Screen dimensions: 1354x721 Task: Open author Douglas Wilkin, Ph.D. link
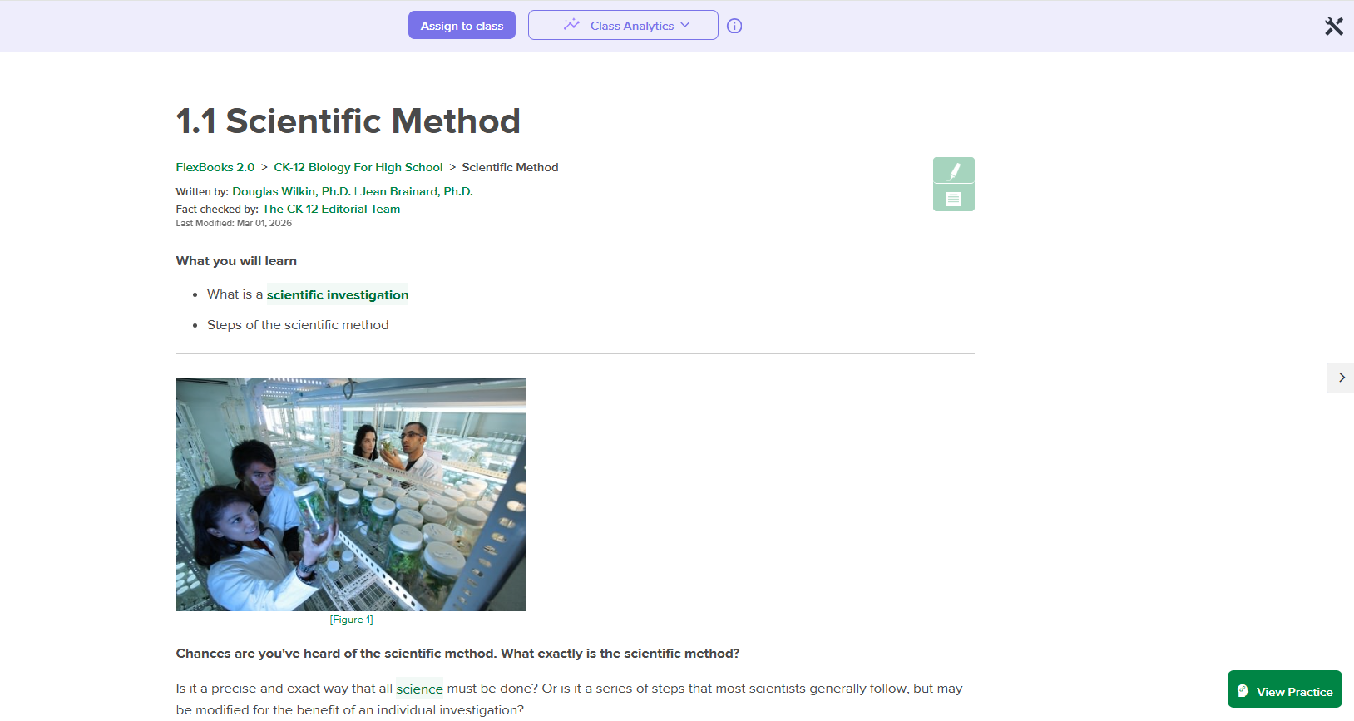click(291, 191)
